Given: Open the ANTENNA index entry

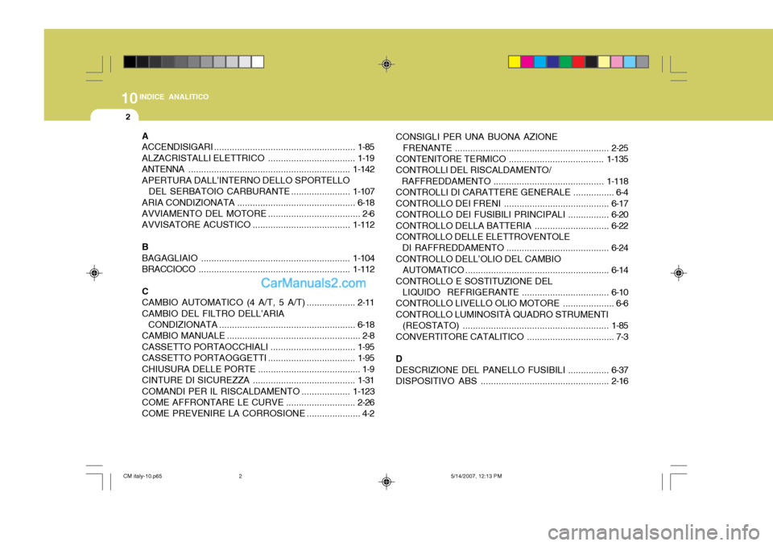Looking at the screenshot, I should point(258,169).
